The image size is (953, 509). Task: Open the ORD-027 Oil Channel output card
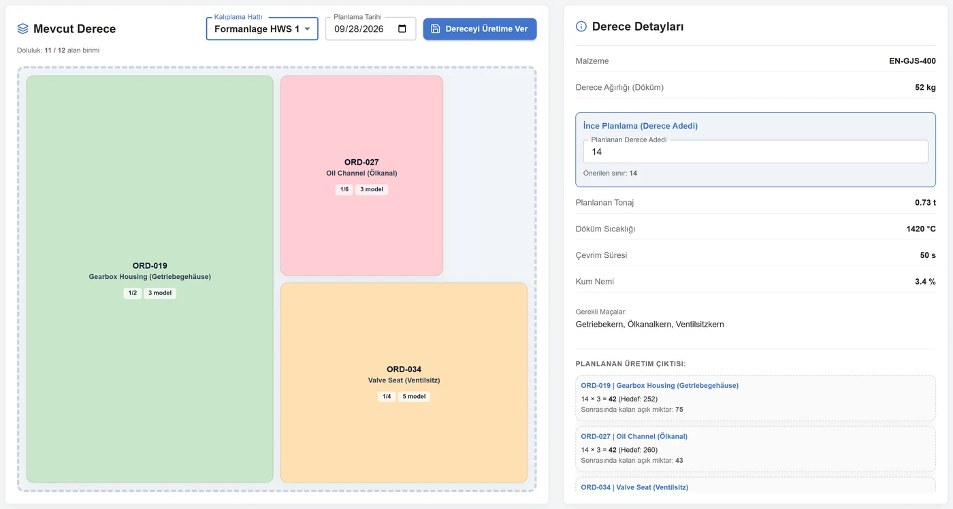[x=756, y=449]
